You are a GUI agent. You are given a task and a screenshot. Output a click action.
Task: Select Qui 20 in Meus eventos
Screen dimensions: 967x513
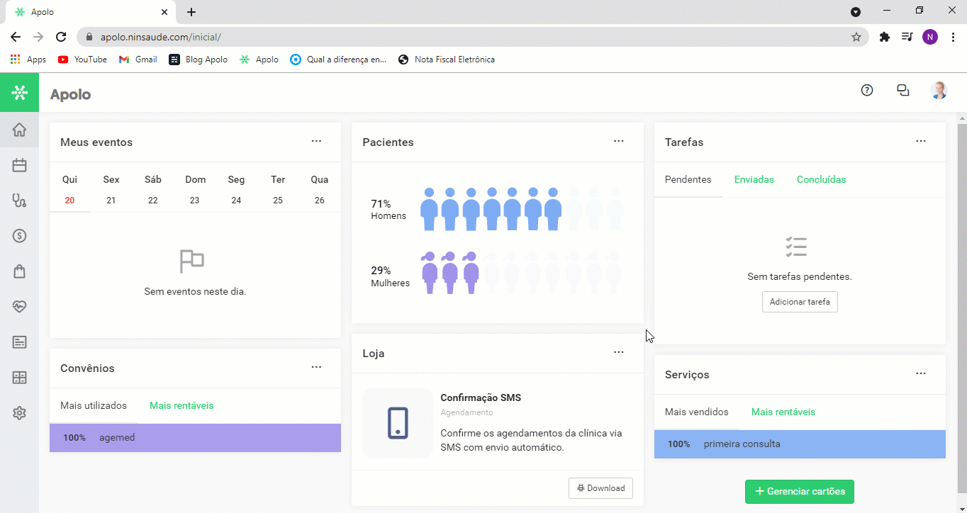(69, 190)
